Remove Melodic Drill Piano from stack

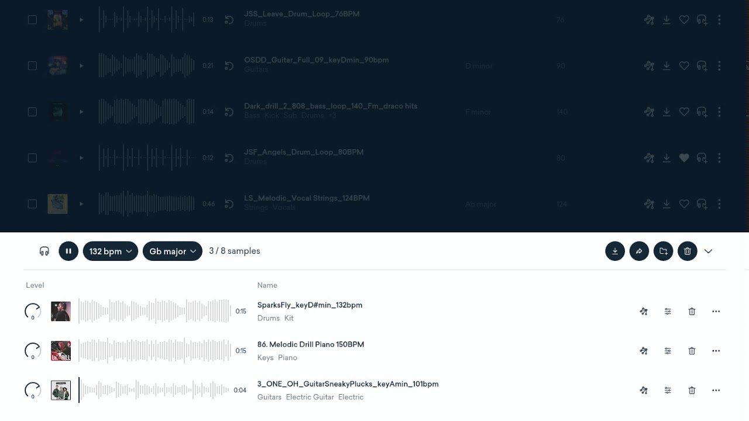point(692,351)
